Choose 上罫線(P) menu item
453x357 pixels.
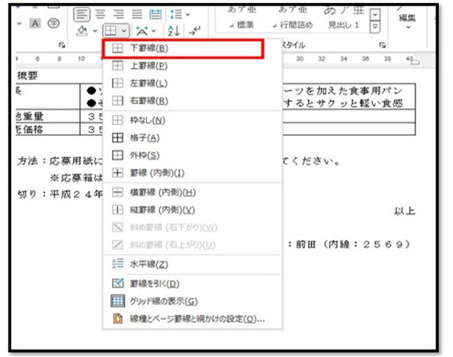pyautogui.click(x=193, y=66)
